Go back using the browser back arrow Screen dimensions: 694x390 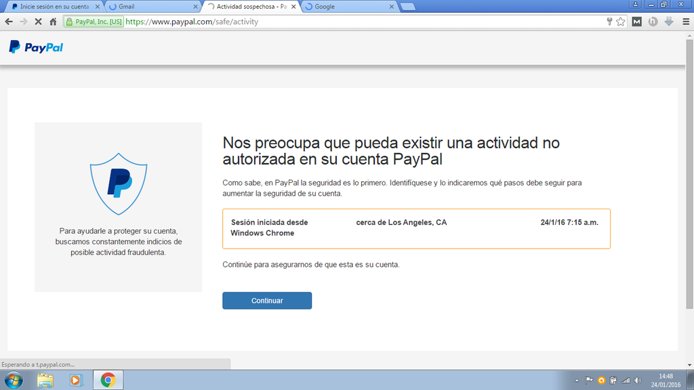[9, 22]
